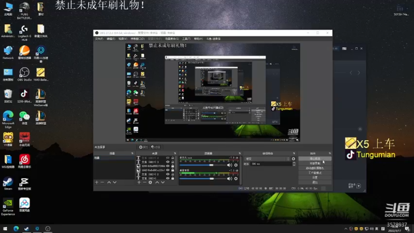The height and width of the screenshot is (233, 414).
Task: Toggle lock on source '文本 (GDI+) 4'
Action: pyautogui.click(x=173, y=158)
